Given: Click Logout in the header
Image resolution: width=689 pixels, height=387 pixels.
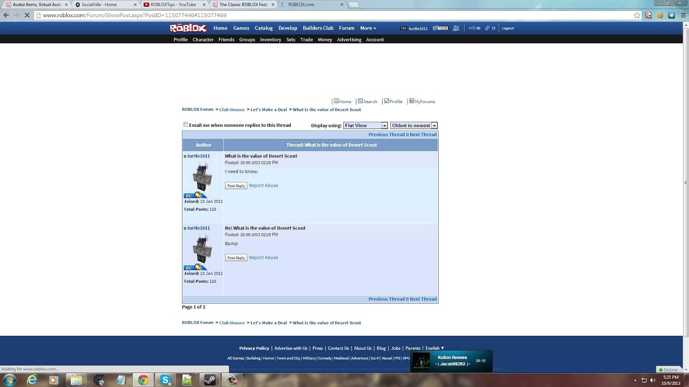Looking at the screenshot, I should pyautogui.click(x=508, y=28).
